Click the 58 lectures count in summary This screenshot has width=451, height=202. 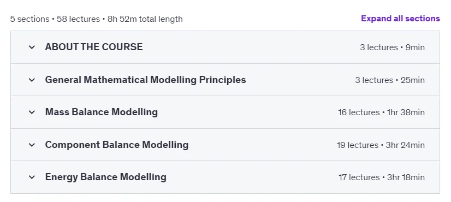(78, 19)
